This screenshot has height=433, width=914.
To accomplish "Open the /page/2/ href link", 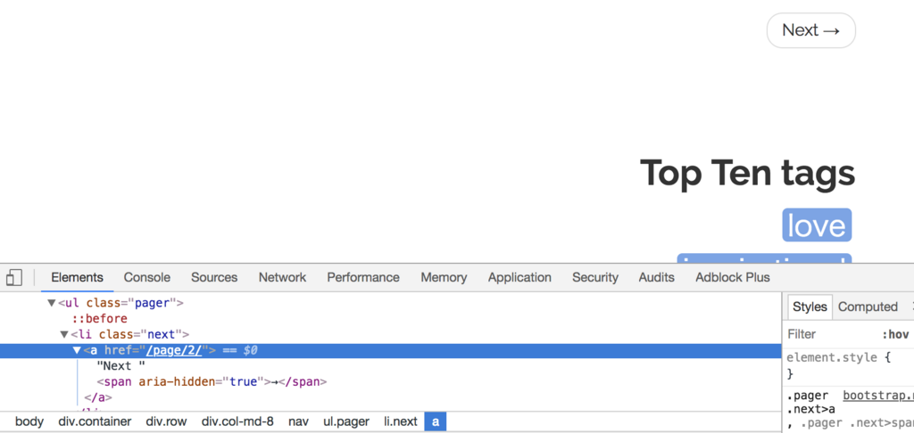I will tap(174, 350).
